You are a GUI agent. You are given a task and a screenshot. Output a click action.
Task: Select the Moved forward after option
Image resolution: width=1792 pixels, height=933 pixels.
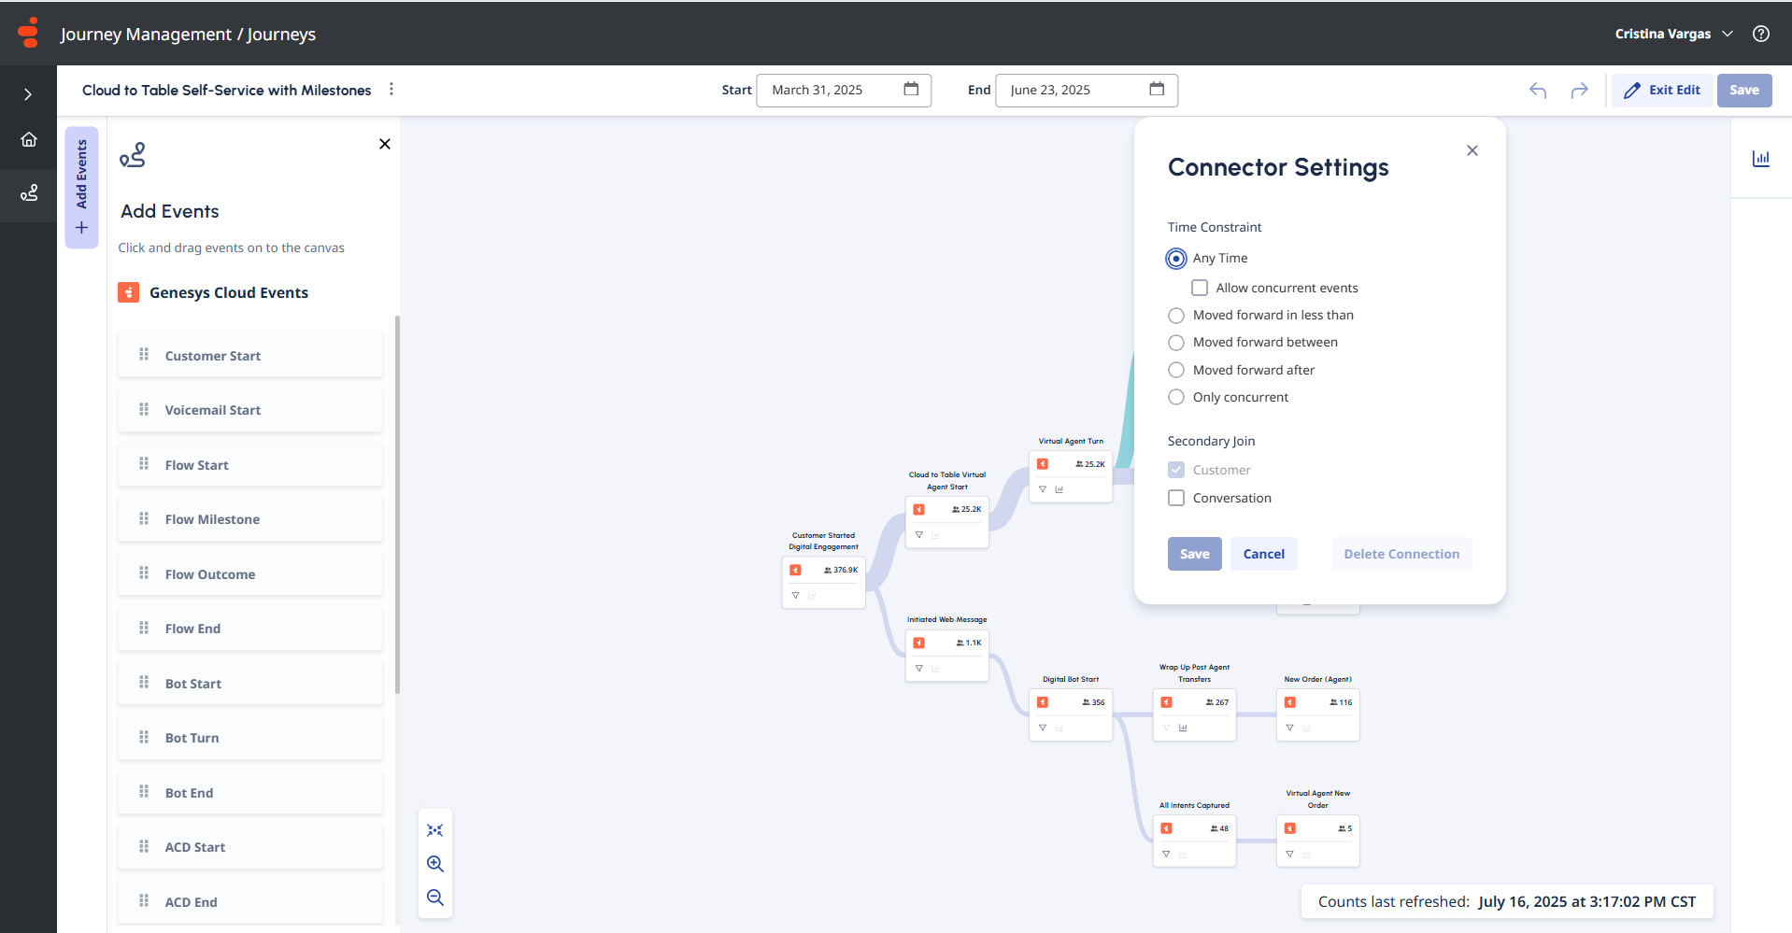1175,370
